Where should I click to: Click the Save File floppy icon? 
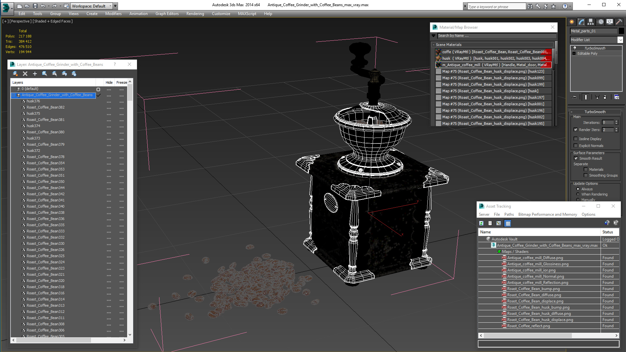[x=35, y=6]
